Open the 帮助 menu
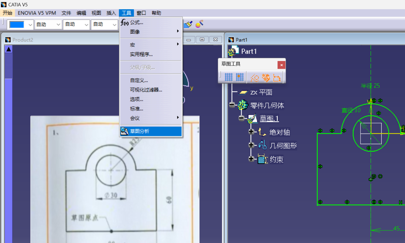The width and height of the screenshot is (405, 243). pyautogui.click(x=156, y=13)
